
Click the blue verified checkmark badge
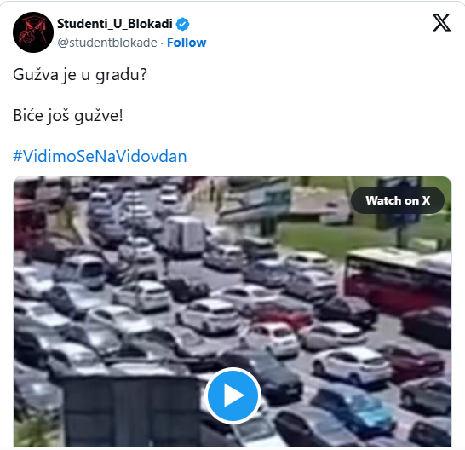182,24
